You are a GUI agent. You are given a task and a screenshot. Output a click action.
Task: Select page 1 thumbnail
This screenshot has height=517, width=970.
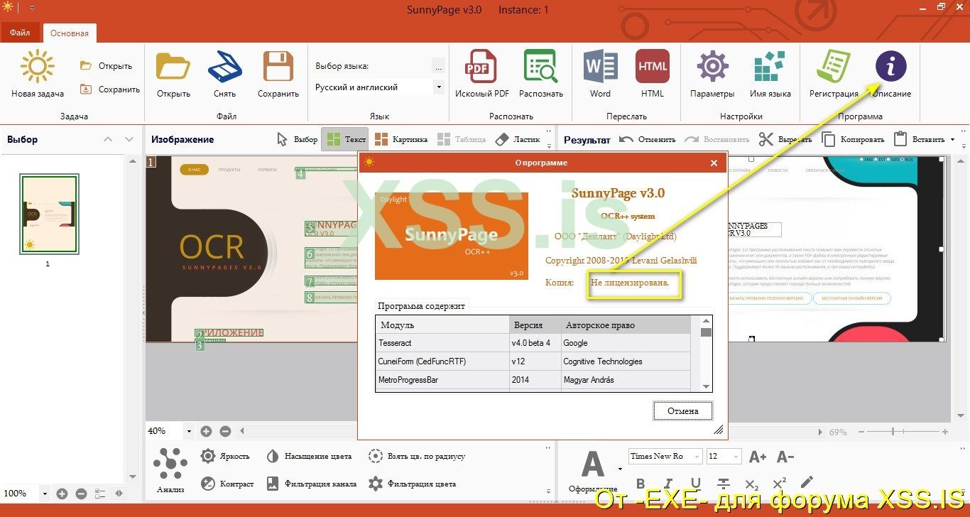pyautogui.click(x=49, y=214)
